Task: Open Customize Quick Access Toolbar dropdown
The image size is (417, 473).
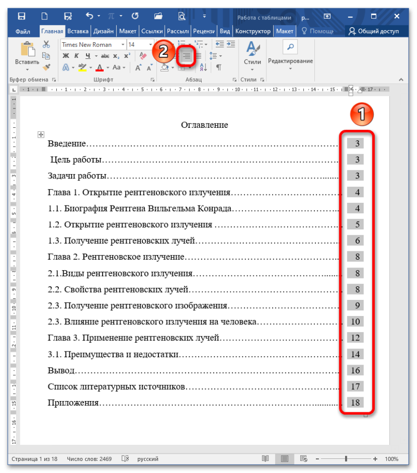Action: pyautogui.click(x=204, y=16)
